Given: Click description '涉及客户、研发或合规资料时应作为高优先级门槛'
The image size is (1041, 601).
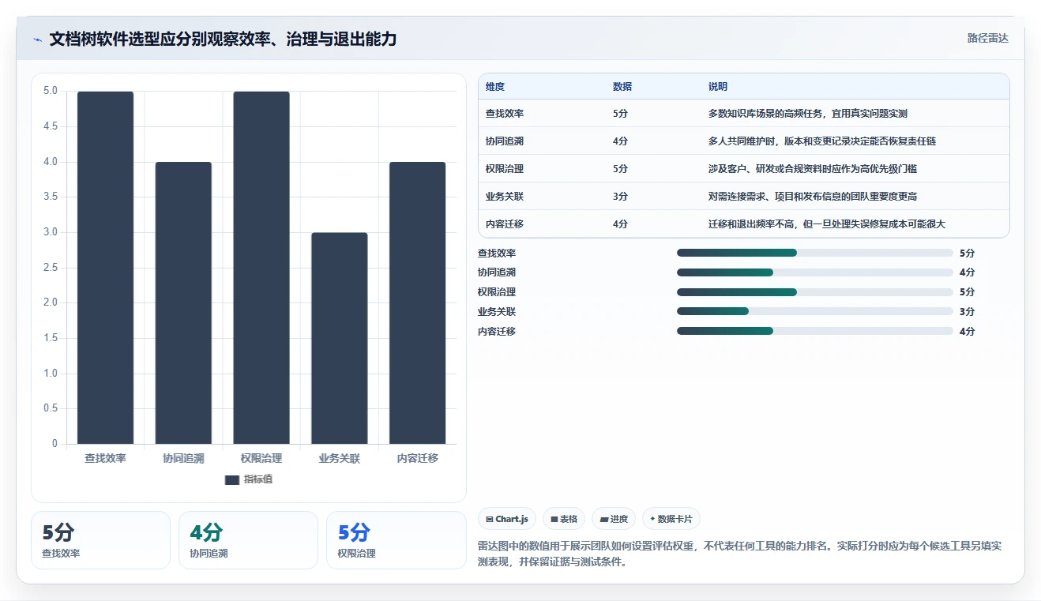Looking at the screenshot, I should click(x=813, y=169).
